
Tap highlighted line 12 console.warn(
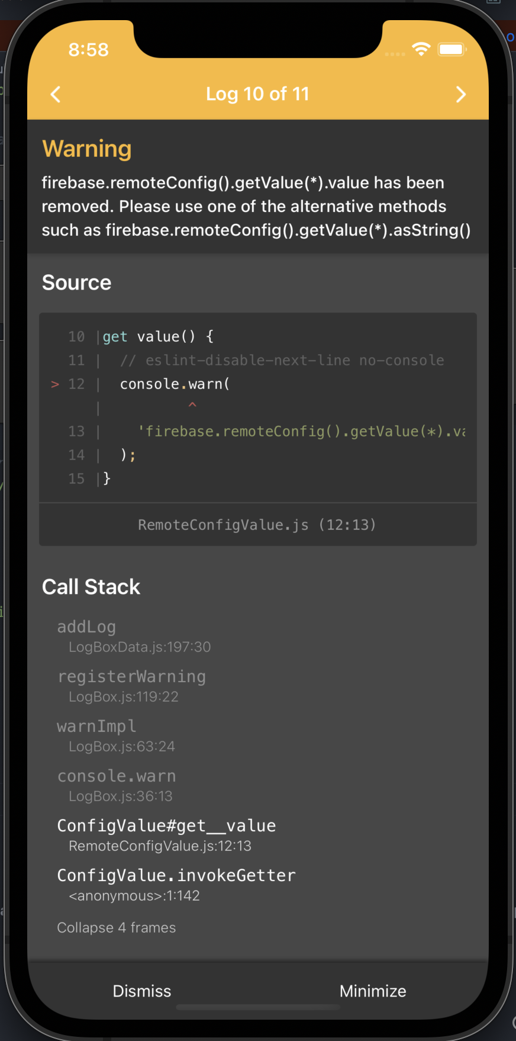(175, 384)
